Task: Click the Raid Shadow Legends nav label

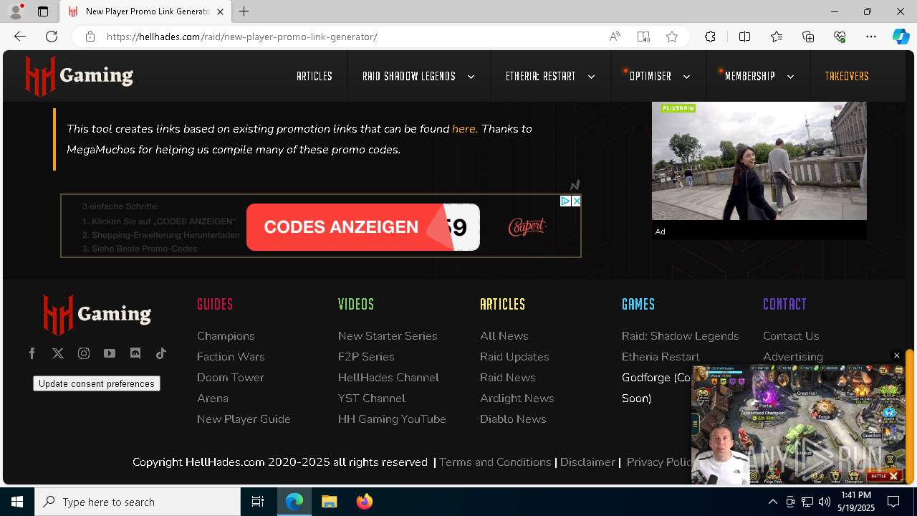Action: coord(409,76)
